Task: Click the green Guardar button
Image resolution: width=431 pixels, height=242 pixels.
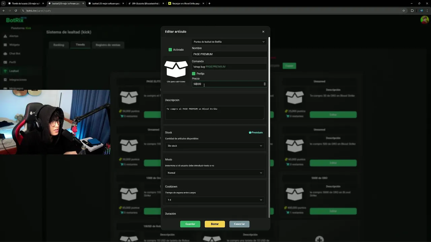Action: coord(190,224)
